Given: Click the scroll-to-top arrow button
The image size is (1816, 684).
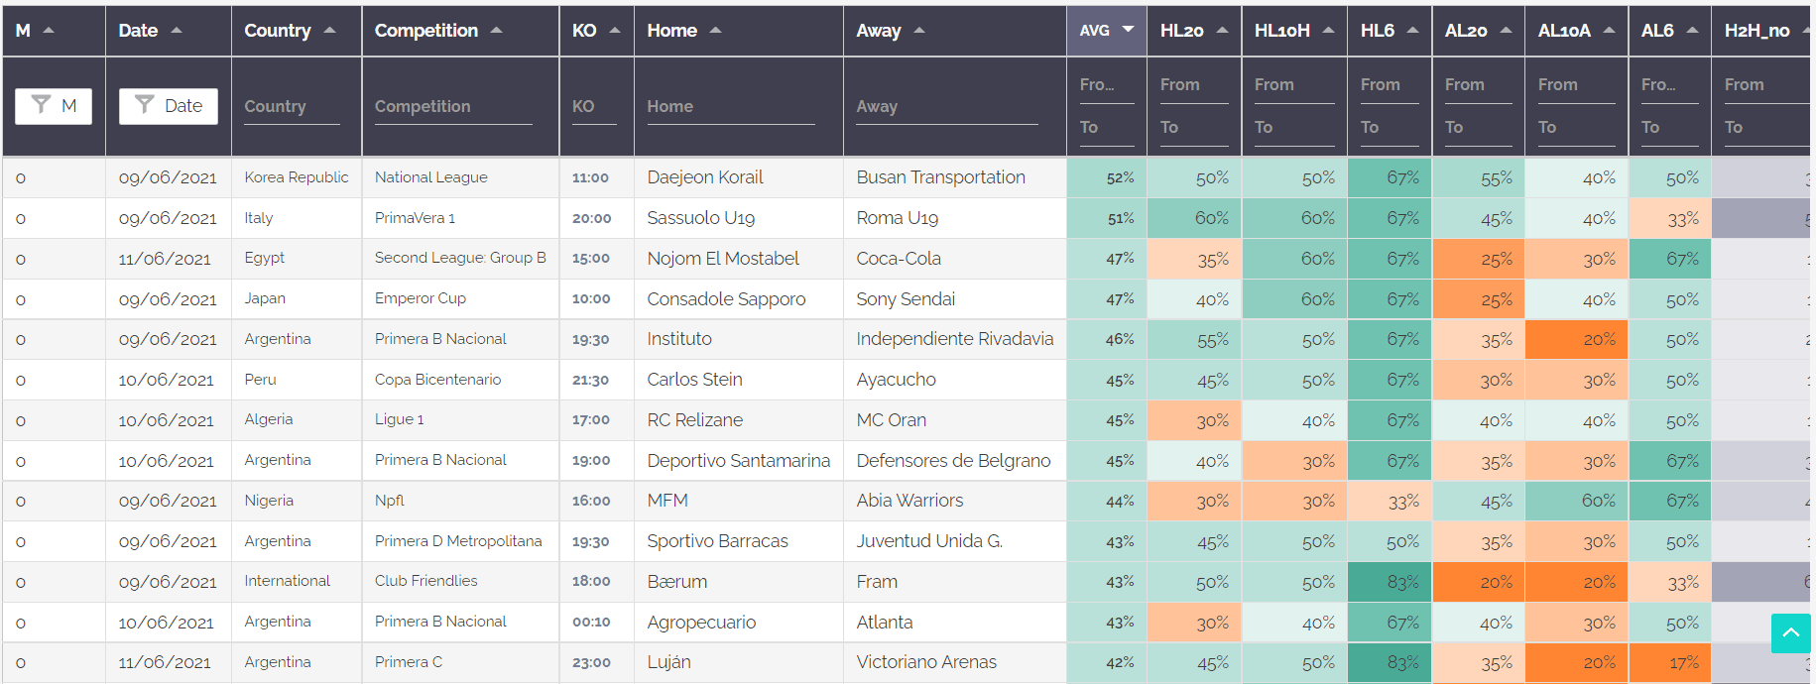Looking at the screenshot, I should (1790, 633).
